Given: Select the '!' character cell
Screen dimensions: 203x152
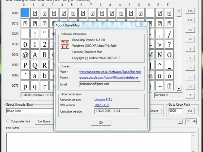Looking at the screenshot, I should click(35, 34).
